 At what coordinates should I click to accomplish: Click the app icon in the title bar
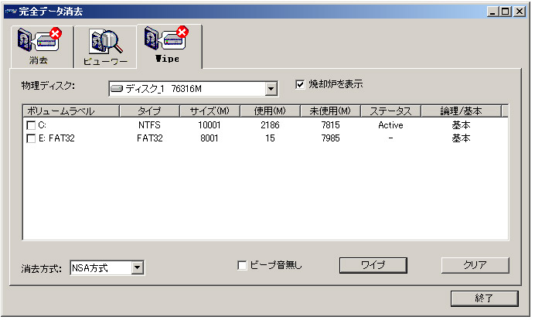point(11,12)
